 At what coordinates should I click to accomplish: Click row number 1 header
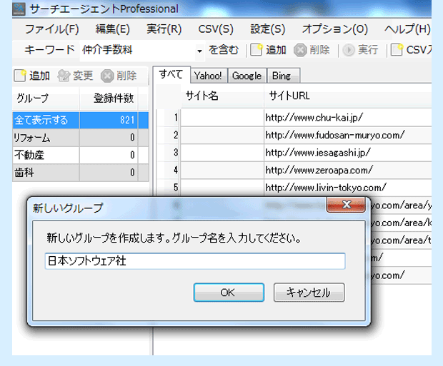(x=169, y=118)
